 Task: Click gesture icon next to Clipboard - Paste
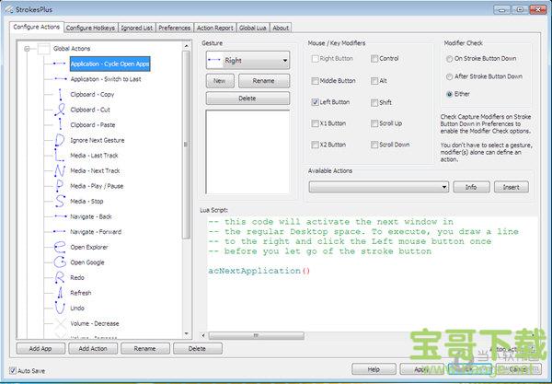click(60, 124)
